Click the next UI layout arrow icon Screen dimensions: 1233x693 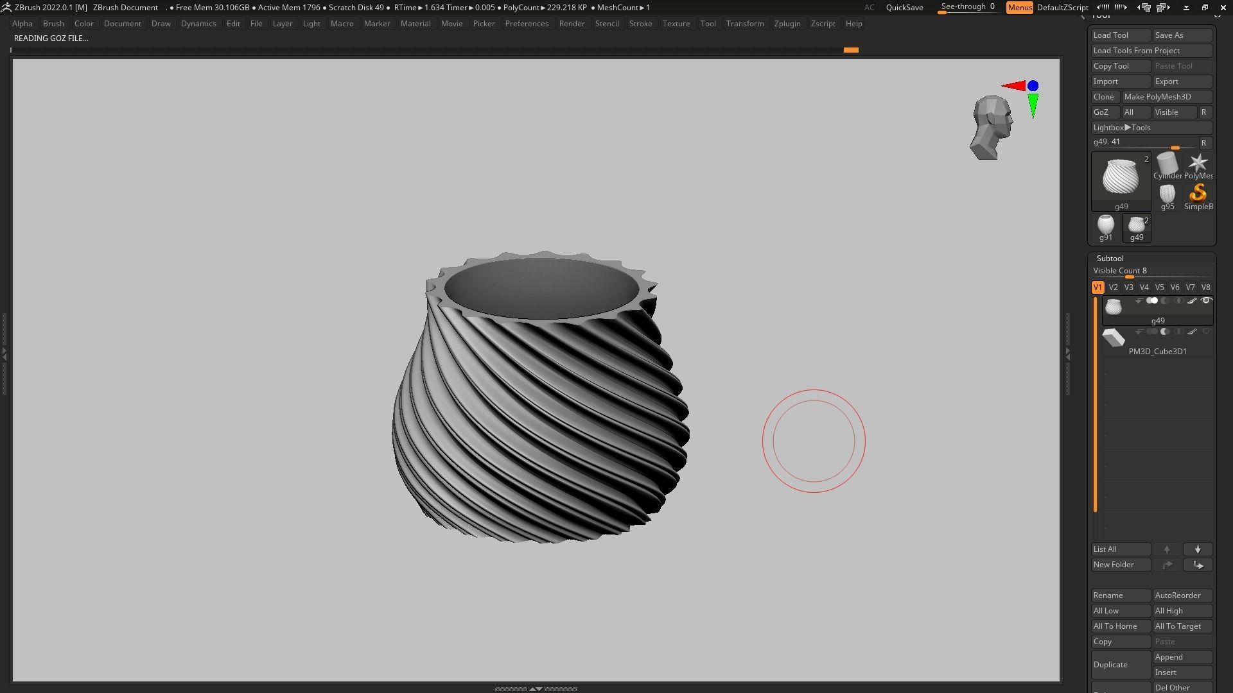[1121, 7]
